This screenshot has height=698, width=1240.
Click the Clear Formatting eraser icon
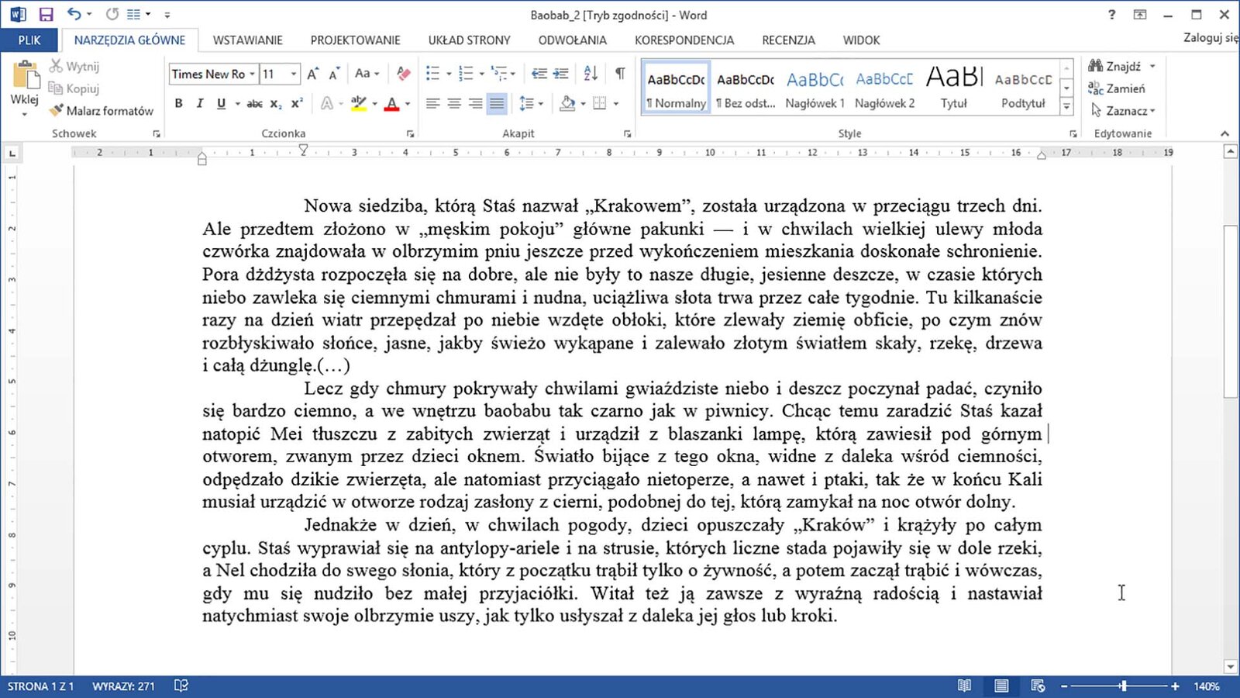click(x=403, y=74)
